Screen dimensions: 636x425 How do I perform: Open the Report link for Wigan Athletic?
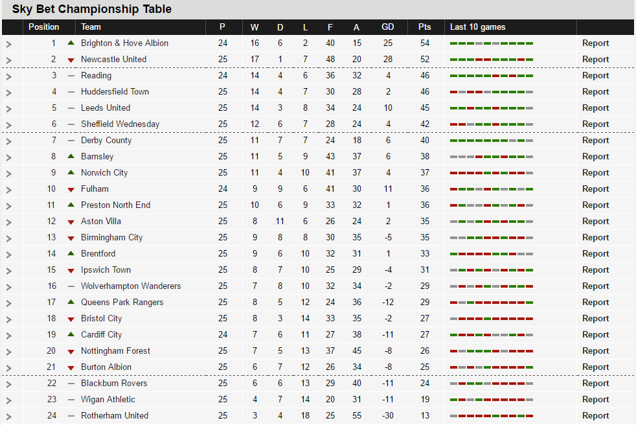(595, 400)
